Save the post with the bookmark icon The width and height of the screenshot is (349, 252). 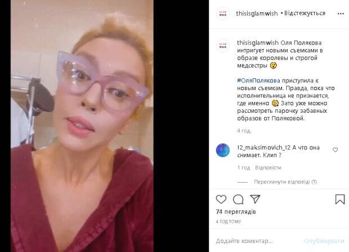click(x=340, y=199)
